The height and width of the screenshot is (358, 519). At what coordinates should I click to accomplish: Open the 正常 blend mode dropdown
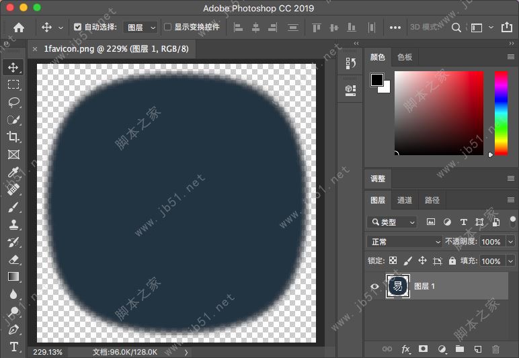click(x=405, y=242)
